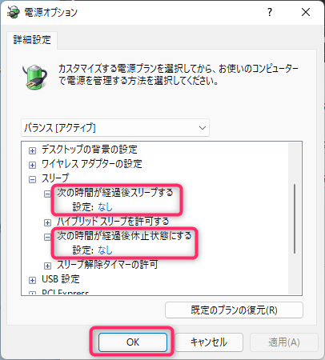Click the green battery plug icon
Viewport: 325px width, 360px height.
(x=35, y=77)
